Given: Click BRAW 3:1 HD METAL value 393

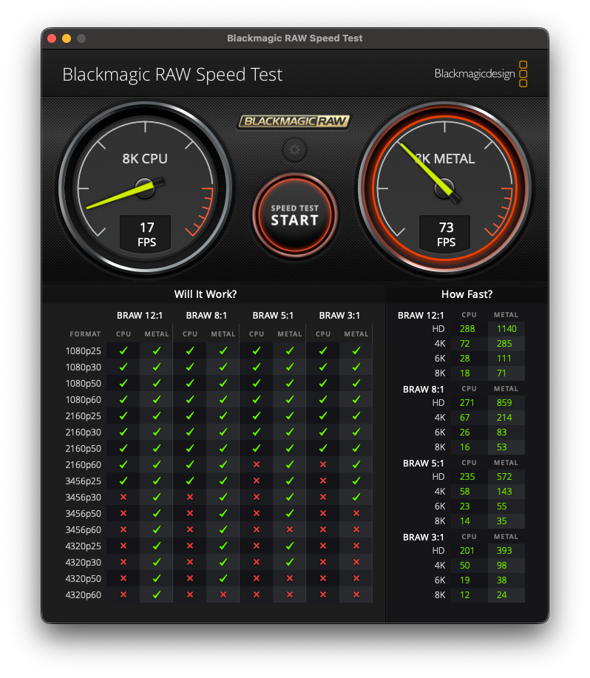Looking at the screenshot, I should (504, 551).
